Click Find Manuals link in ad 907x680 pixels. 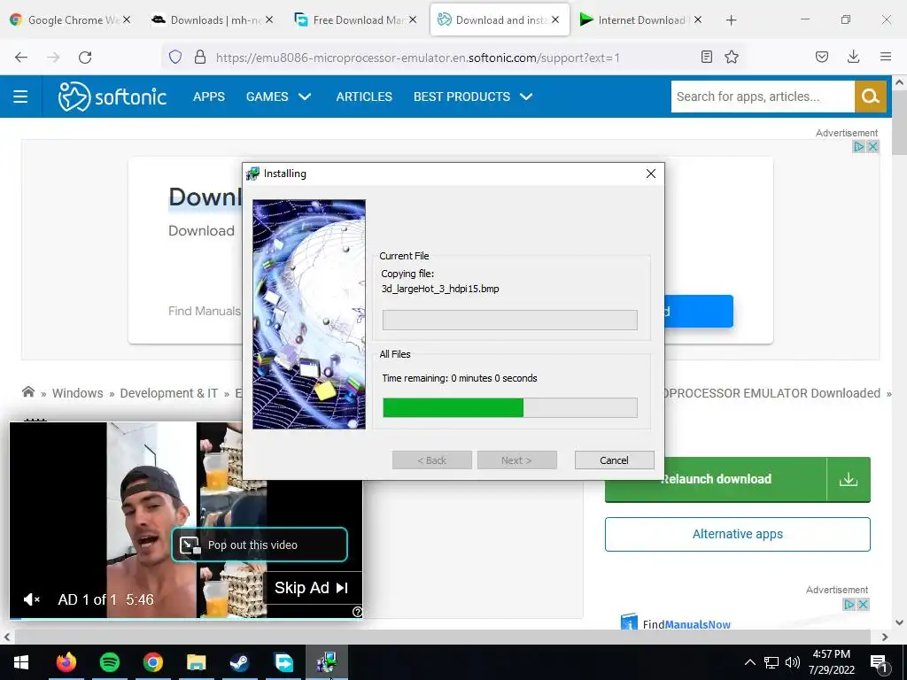point(205,311)
